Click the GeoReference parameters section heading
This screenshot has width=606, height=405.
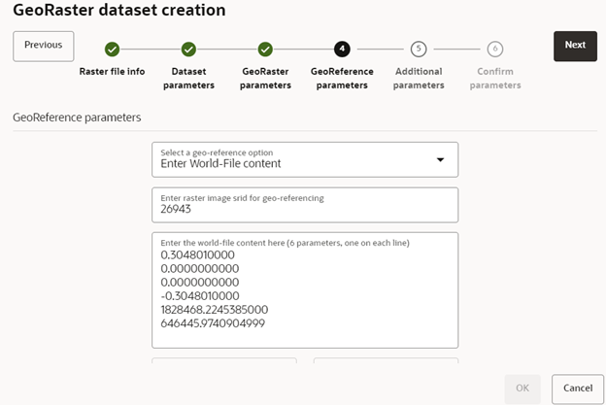tap(77, 118)
